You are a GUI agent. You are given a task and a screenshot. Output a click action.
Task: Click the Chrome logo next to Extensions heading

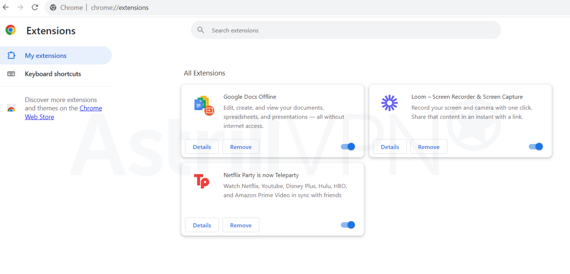point(10,30)
